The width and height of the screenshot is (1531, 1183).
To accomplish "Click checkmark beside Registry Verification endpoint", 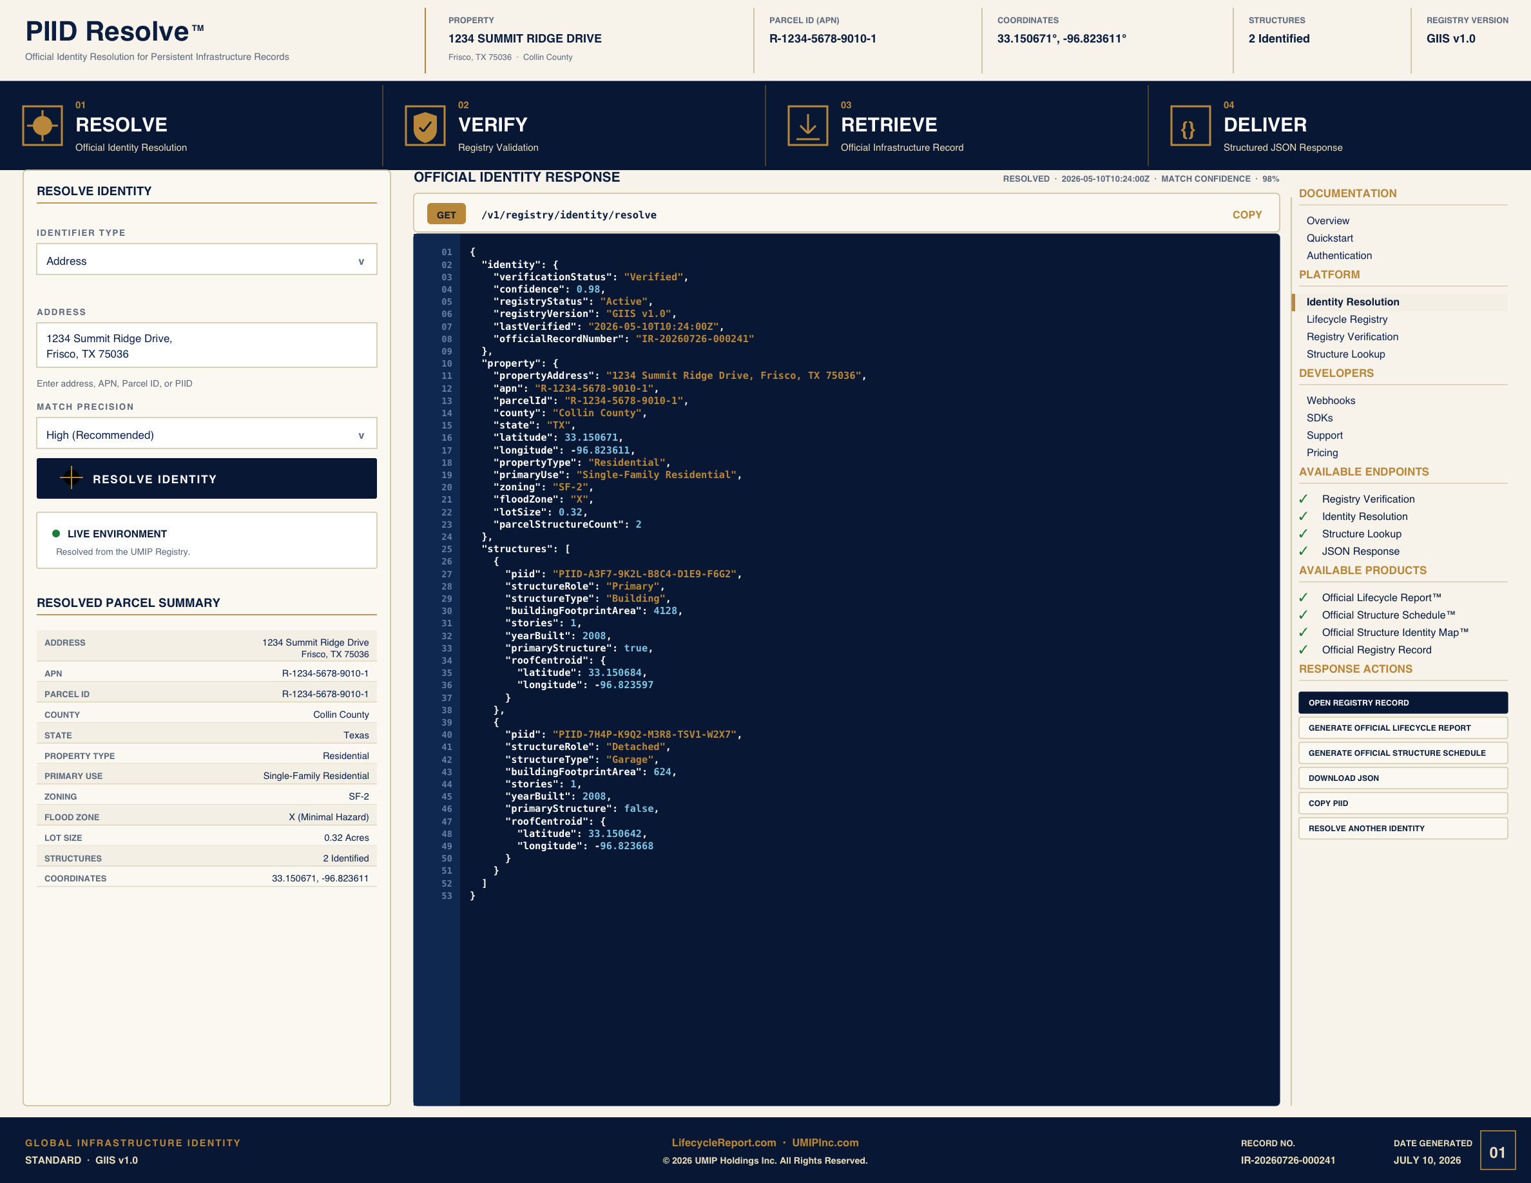I will click(1303, 499).
